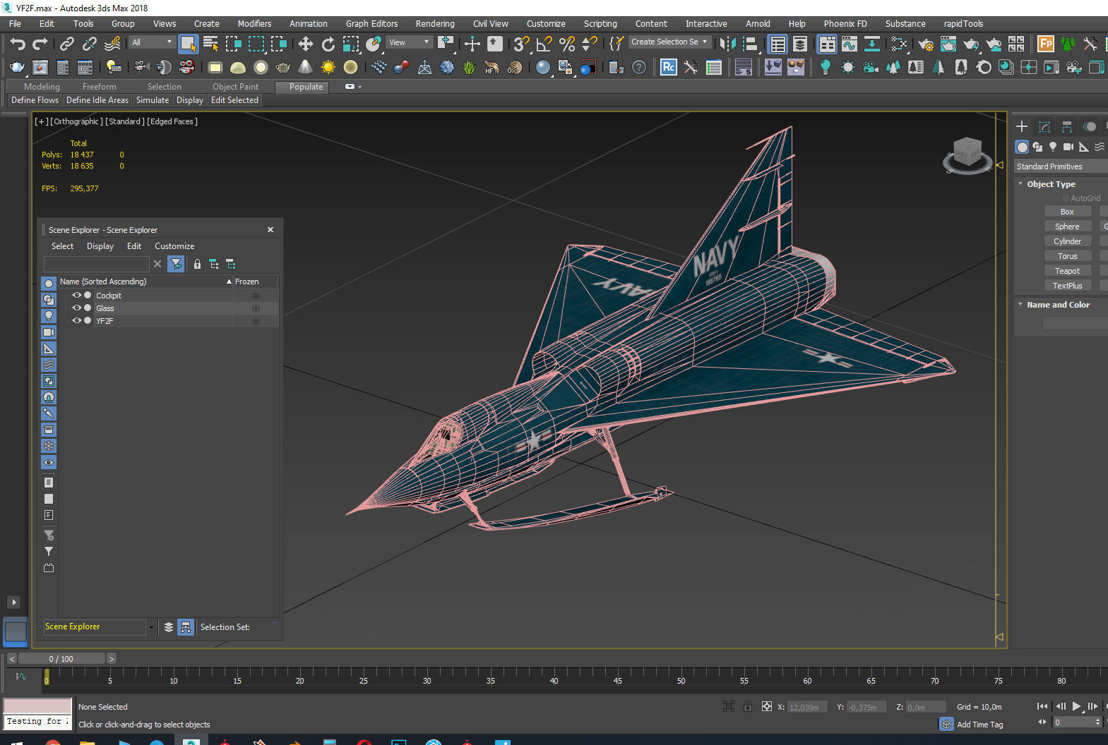
Task: Open the Phoenix FD menu
Action: click(845, 24)
